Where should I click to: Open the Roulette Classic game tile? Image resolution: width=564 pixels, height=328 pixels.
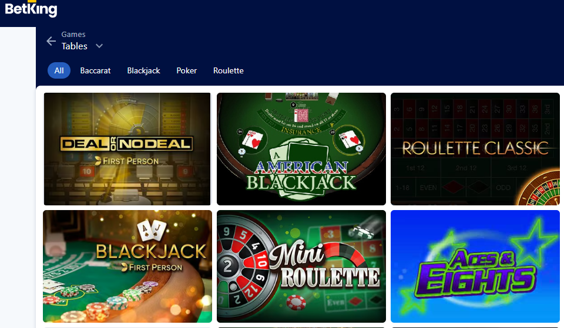pyautogui.click(x=475, y=148)
